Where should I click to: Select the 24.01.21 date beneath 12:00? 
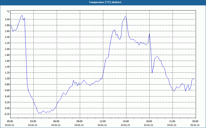pos(102,125)
